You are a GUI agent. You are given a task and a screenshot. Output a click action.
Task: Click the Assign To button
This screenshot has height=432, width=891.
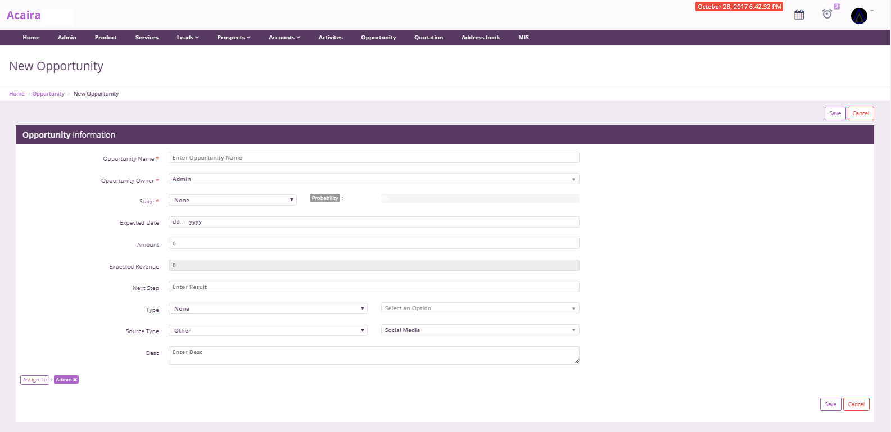[35, 380]
